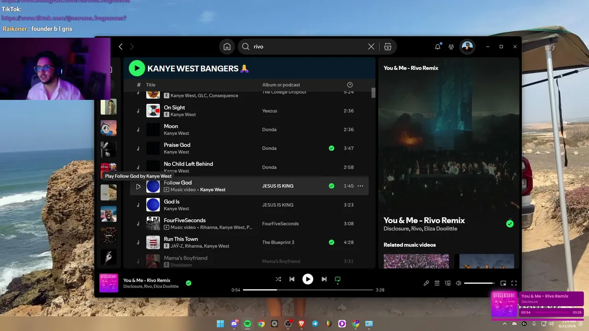This screenshot has width=589, height=331.
Task: Play Follow God from its row play icon
Action: 138,186
